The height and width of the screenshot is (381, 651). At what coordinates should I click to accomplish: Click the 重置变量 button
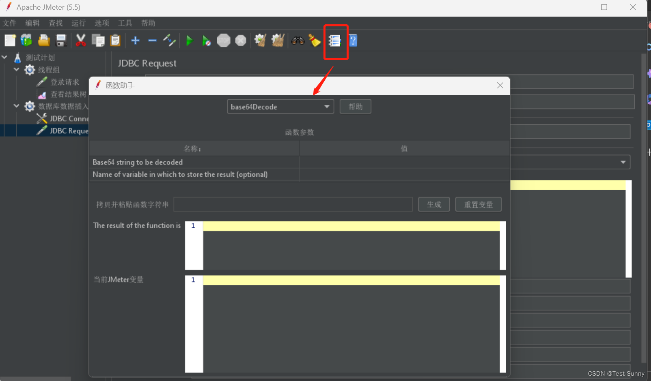[479, 204]
